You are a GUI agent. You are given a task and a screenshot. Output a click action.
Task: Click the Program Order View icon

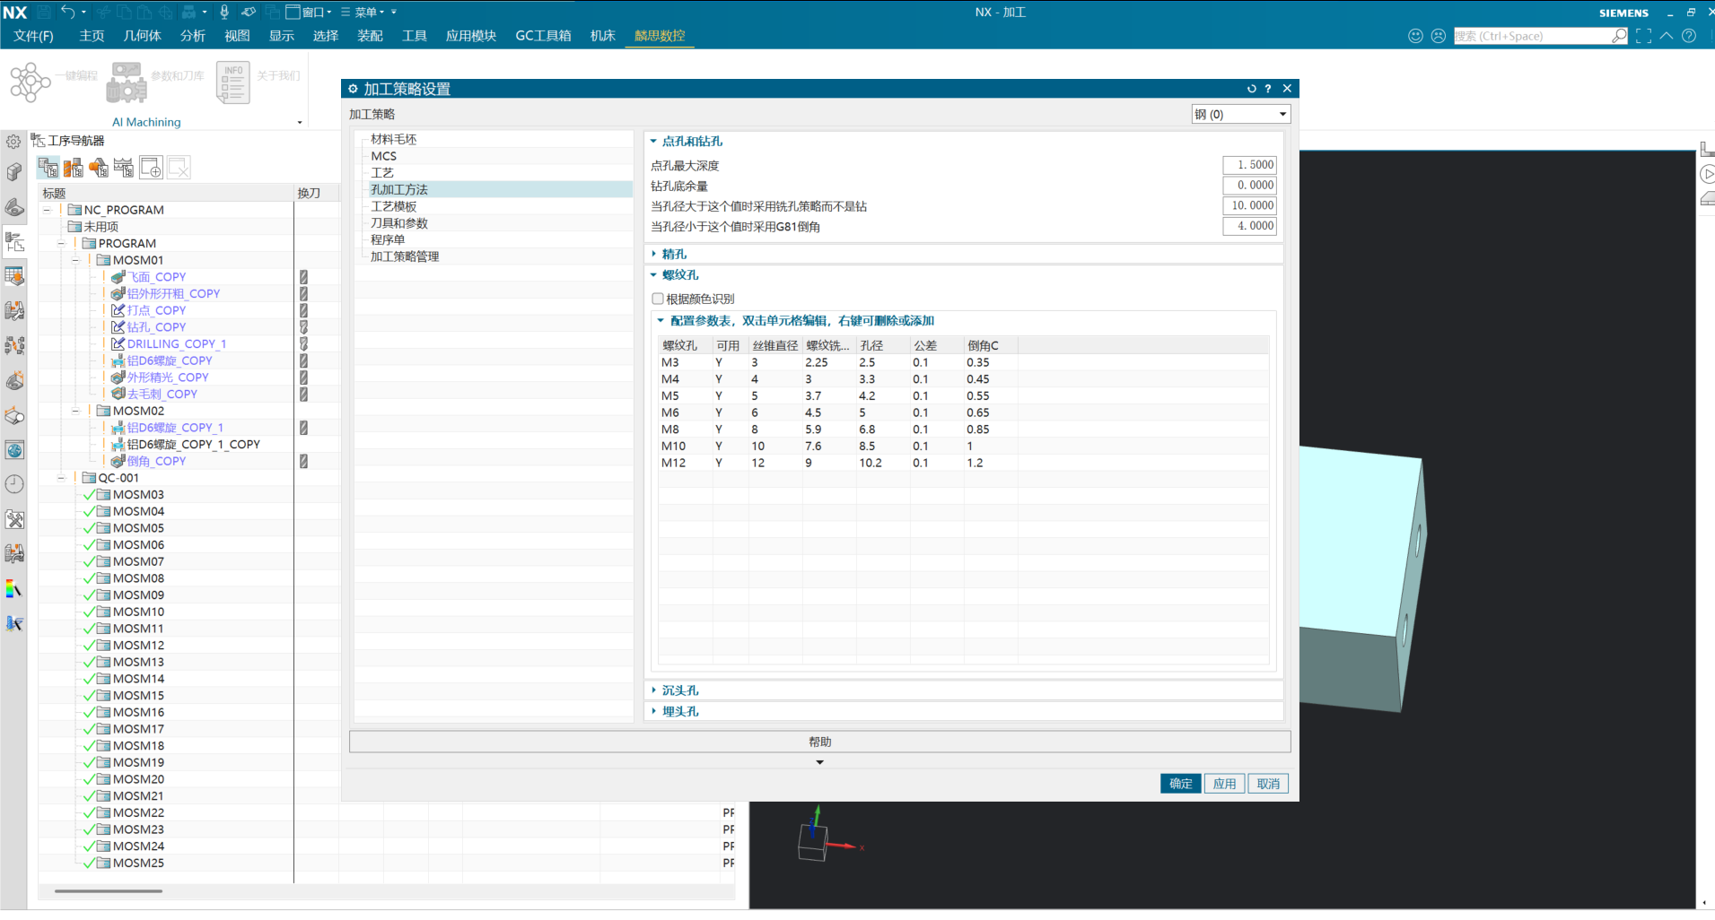[48, 168]
